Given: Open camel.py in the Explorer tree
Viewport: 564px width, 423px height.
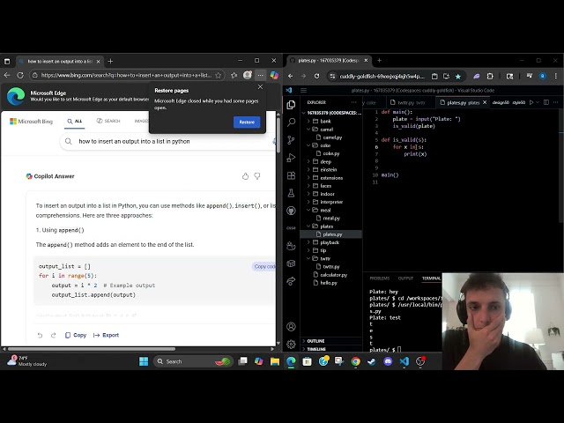Looking at the screenshot, I should [331, 137].
